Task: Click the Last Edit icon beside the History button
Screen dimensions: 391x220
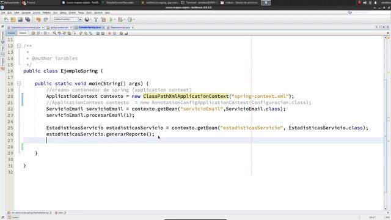Action: 33,33
